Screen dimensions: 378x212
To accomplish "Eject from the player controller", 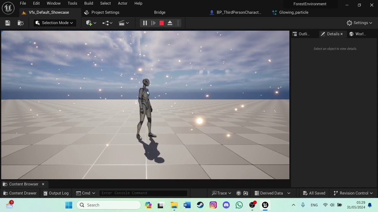I will point(170,23).
